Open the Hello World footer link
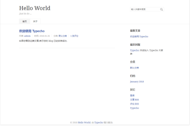Screen dimensions: 190x127 coord(84,122)
